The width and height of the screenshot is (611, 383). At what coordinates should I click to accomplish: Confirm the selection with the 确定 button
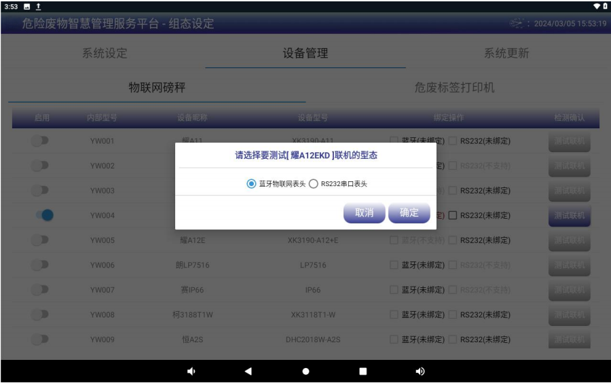pos(409,213)
